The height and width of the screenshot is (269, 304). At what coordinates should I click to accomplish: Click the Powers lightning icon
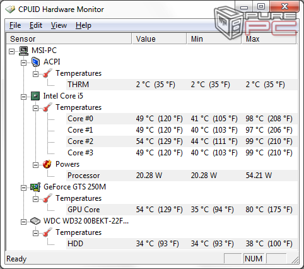coord(47,164)
